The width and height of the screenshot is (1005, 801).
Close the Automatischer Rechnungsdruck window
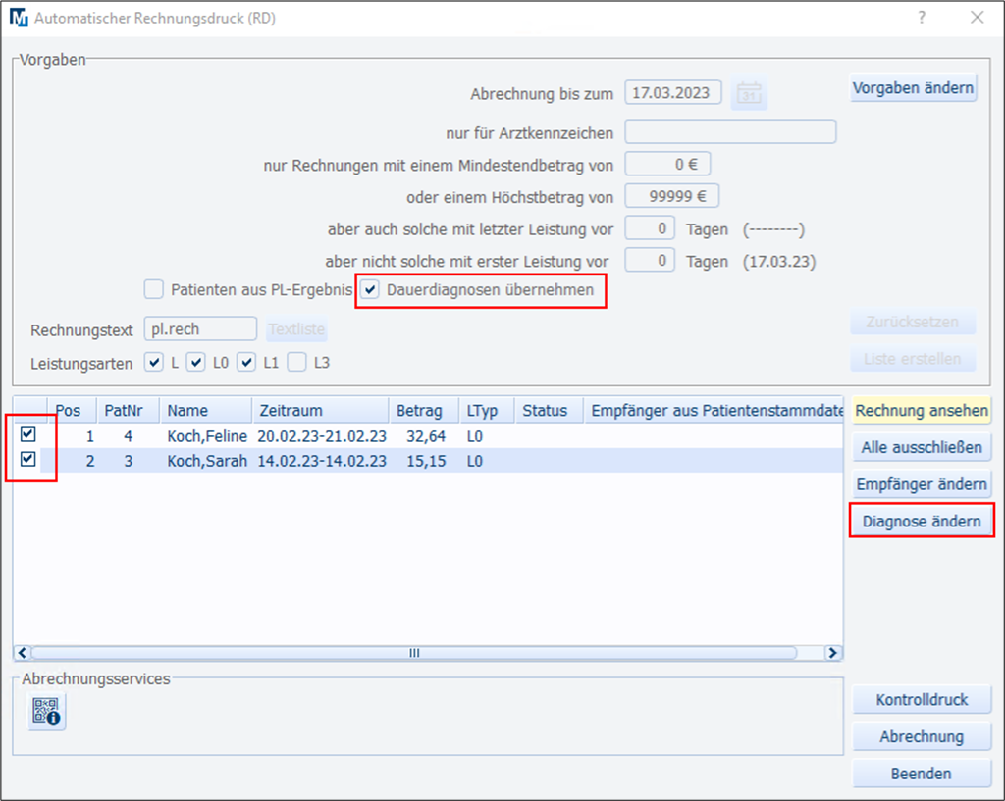coord(977,18)
